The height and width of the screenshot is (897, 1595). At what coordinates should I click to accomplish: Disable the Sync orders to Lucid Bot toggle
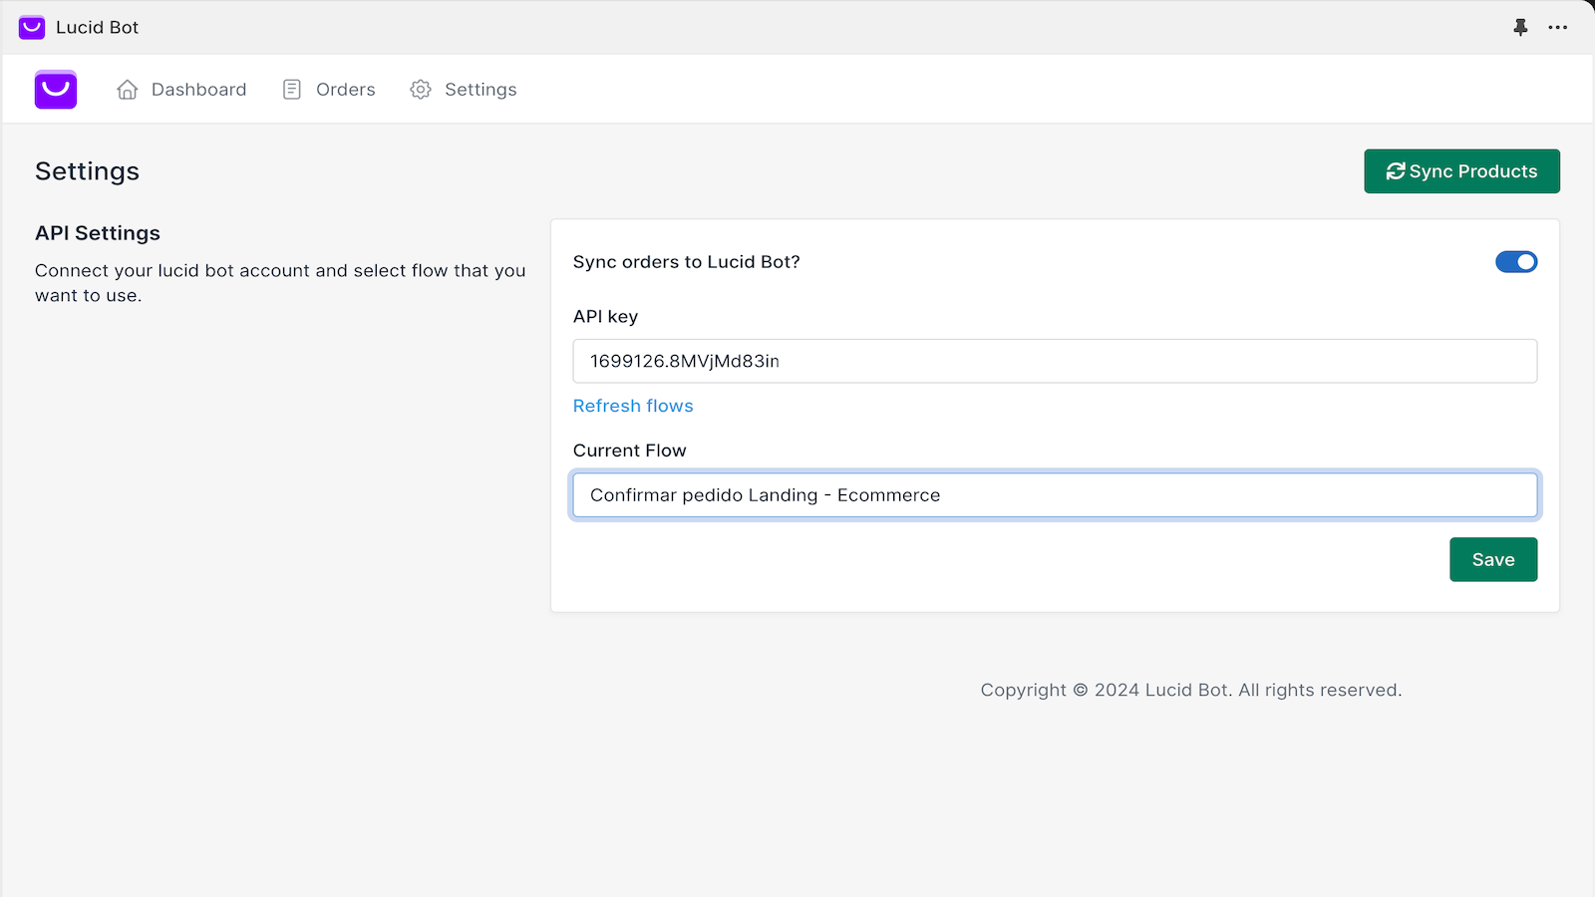pyautogui.click(x=1516, y=262)
